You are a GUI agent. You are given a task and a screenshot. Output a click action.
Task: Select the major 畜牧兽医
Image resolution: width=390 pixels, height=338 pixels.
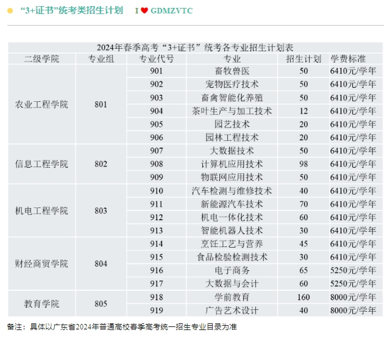point(232,71)
